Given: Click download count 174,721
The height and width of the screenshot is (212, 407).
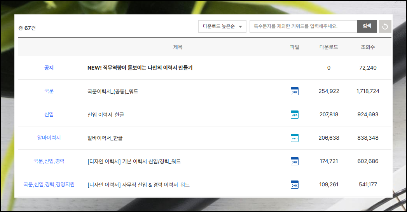Looking at the screenshot, I should click(329, 161).
